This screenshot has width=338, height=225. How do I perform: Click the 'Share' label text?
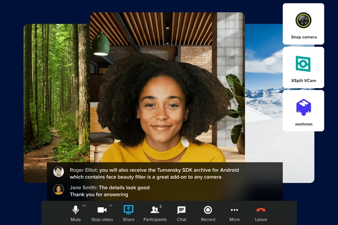click(128, 220)
